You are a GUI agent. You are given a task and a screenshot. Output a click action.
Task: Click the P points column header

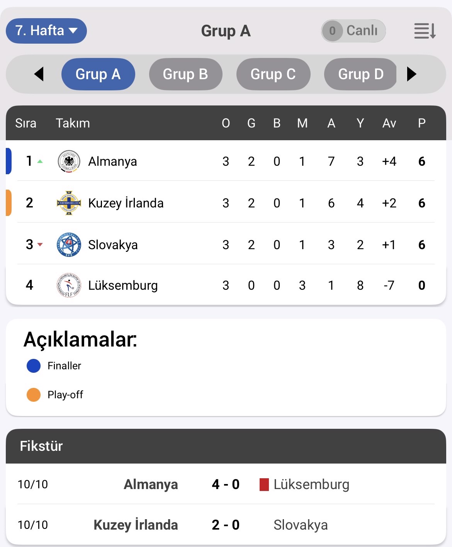pos(421,123)
